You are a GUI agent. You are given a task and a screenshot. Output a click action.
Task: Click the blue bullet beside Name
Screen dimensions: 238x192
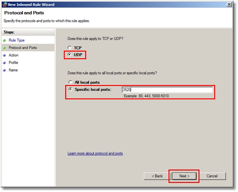click(x=4, y=70)
